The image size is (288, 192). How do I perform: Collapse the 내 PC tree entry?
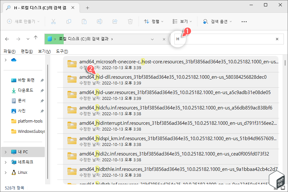(5, 152)
